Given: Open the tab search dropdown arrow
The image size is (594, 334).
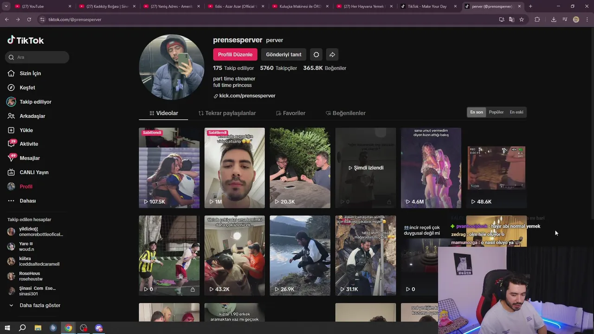Looking at the screenshot, I should pos(6,6).
